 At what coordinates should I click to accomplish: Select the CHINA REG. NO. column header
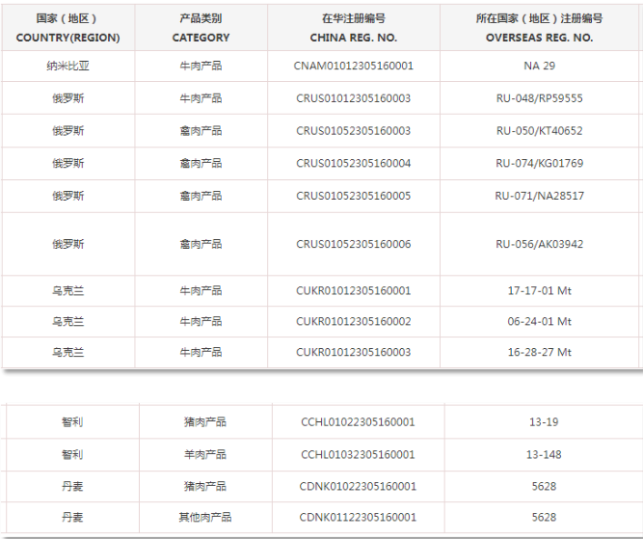tap(353, 28)
